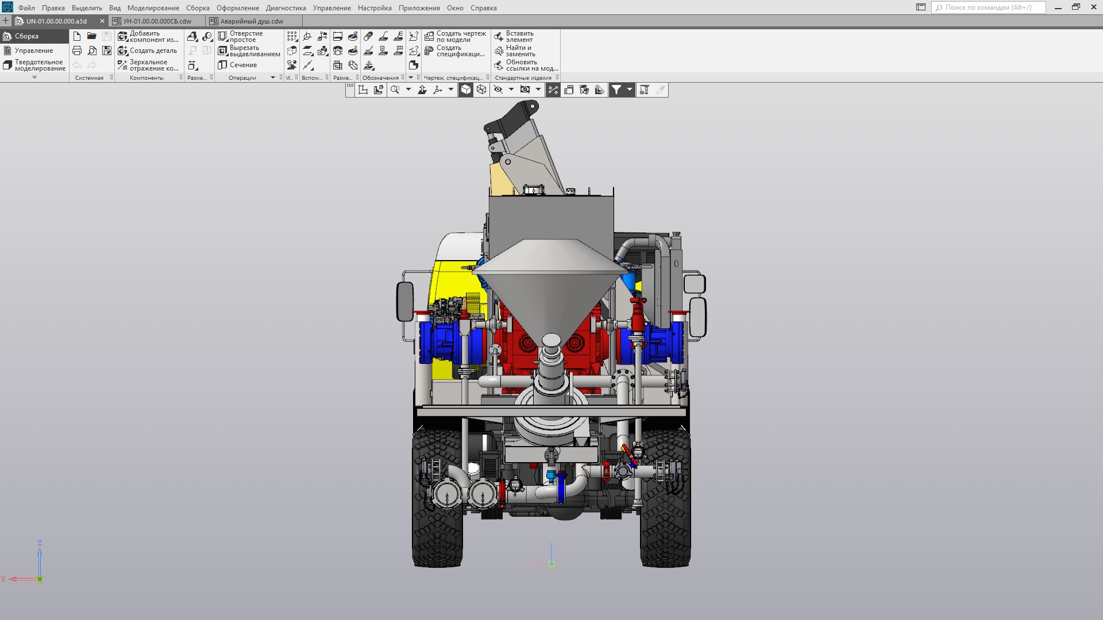Viewport: 1103px width, 620px height.
Task: Click the Mirror component (Зеркальное отражение) icon
Action: tap(122, 65)
